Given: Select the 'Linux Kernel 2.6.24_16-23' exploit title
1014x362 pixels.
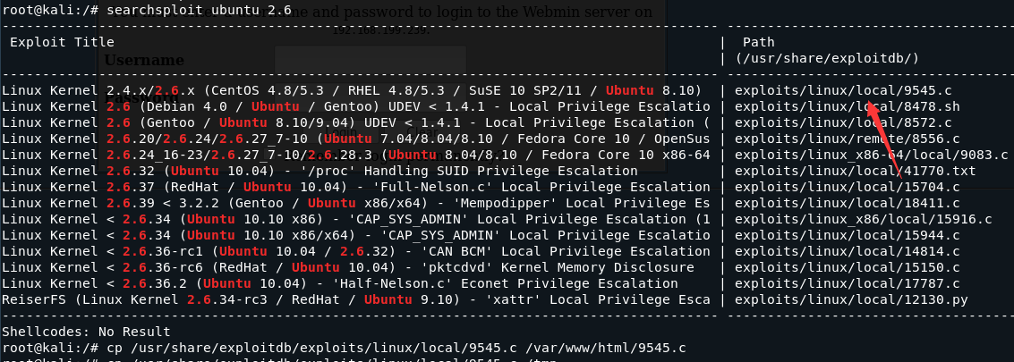Looking at the screenshot, I should coord(355,156).
